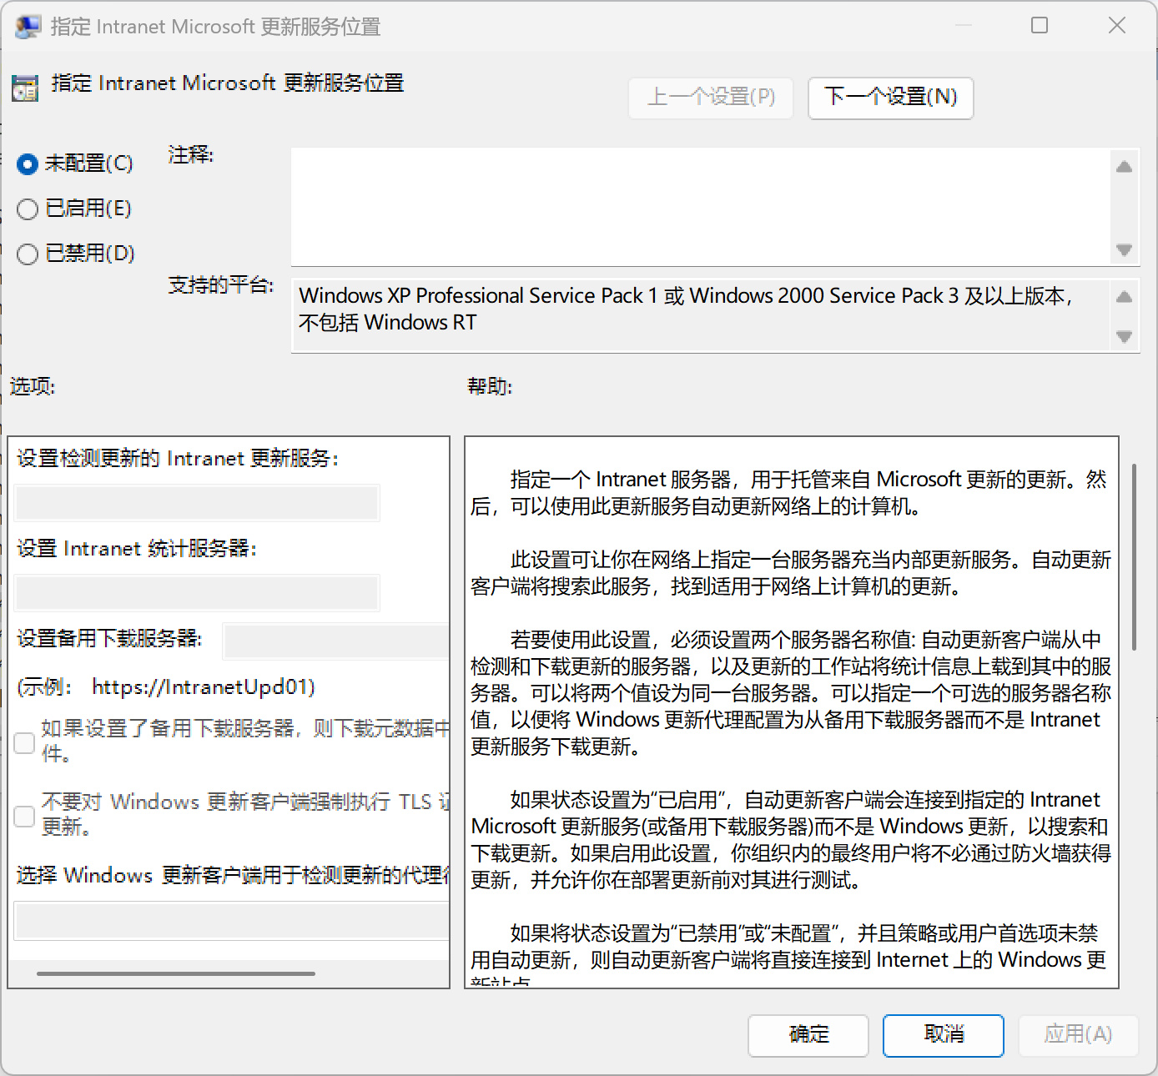Screen dimensions: 1158x1076
Task: Click the 注释: label
Action: pos(191,155)
